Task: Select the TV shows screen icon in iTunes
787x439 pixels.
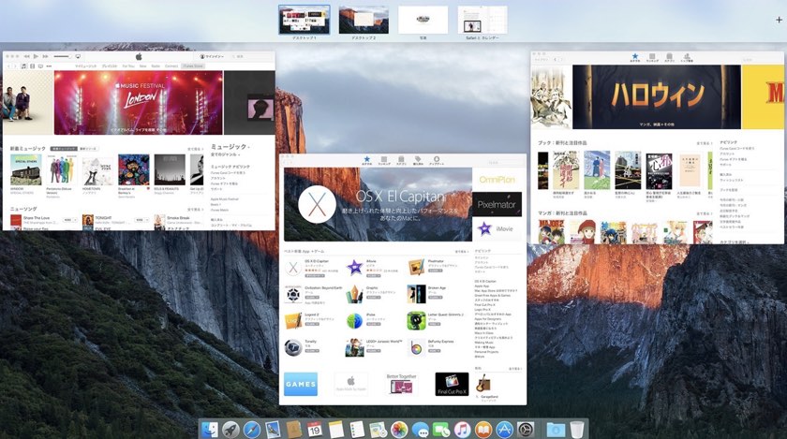Action: (x=40, y=66)
